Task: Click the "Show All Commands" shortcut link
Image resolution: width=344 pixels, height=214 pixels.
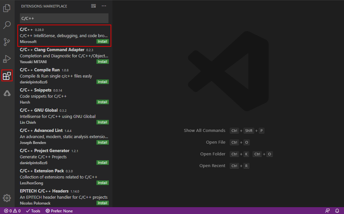Action: pyautogui.click(x=205, y=130)
